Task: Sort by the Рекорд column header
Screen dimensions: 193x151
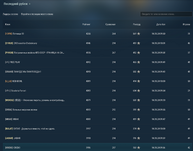Action: coord(137,24)
